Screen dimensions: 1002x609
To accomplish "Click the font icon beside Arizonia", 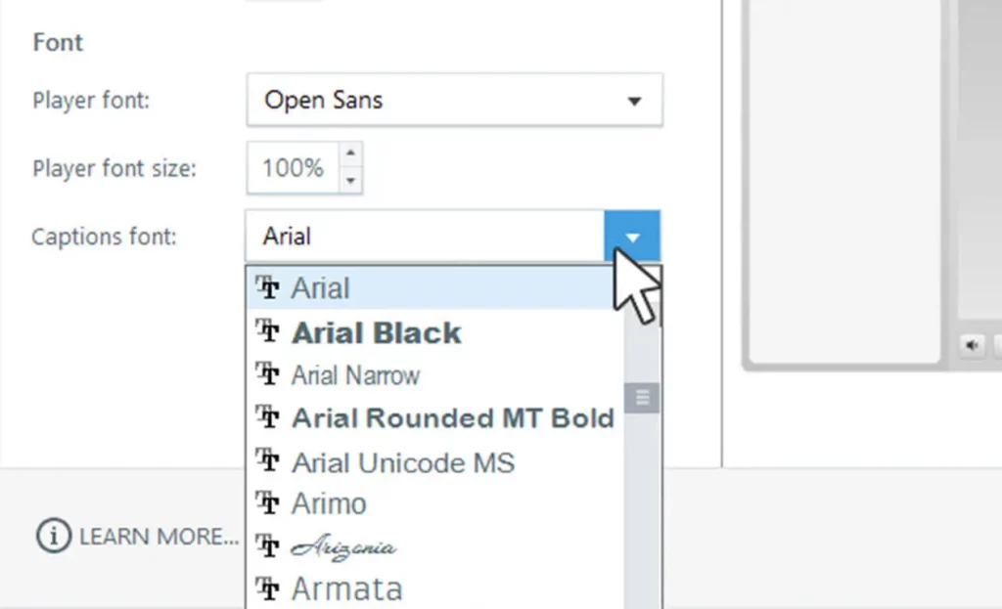I will point(267,545).
